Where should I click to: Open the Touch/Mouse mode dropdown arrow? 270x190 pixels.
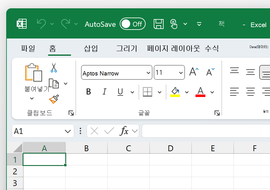click(185, 24)
